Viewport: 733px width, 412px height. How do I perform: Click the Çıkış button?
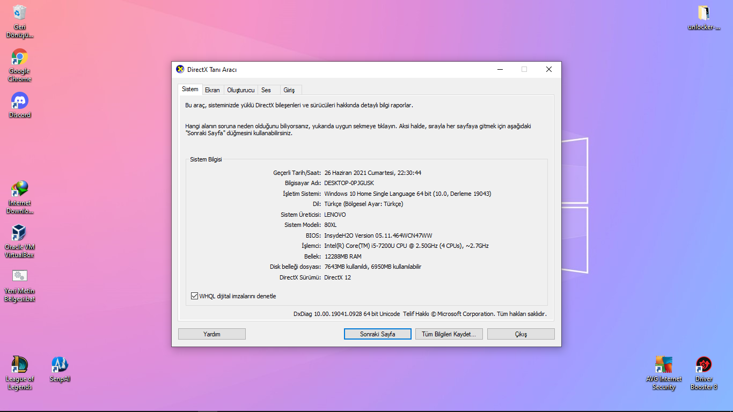pos(521,334)
